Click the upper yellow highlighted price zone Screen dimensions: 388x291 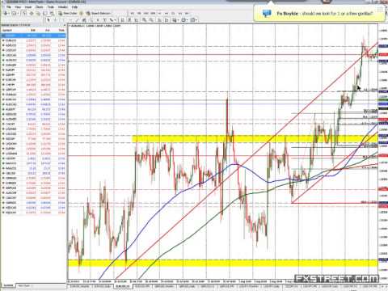[x=255, y=139]
